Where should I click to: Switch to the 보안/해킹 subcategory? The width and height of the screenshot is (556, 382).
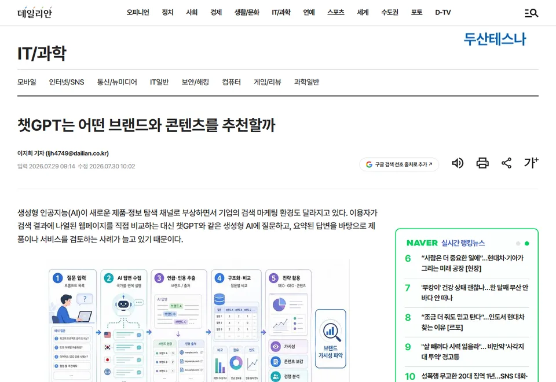click(x=195, y=82)
